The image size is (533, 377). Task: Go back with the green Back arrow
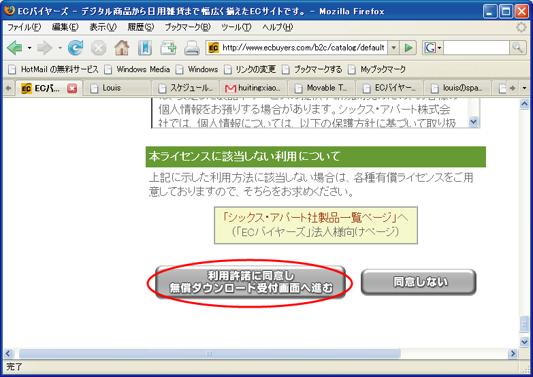(14, 48)
